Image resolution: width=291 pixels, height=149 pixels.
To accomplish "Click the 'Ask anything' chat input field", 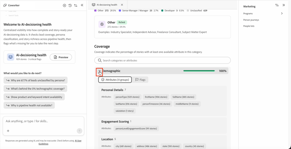I will click(x=43, y=121).
